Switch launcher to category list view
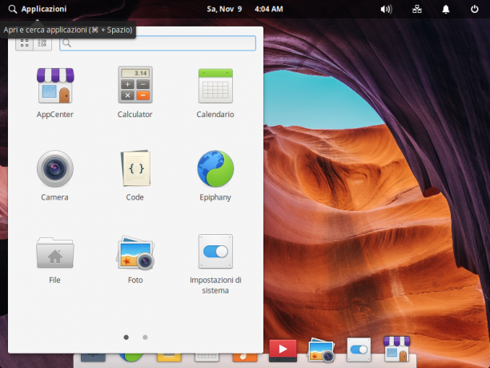This screenshot has height=368, width=490. coord(42,43)
